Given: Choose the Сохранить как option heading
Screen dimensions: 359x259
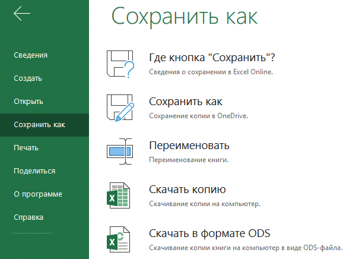Looking at the screenshot, I should (x=186, y=102).
